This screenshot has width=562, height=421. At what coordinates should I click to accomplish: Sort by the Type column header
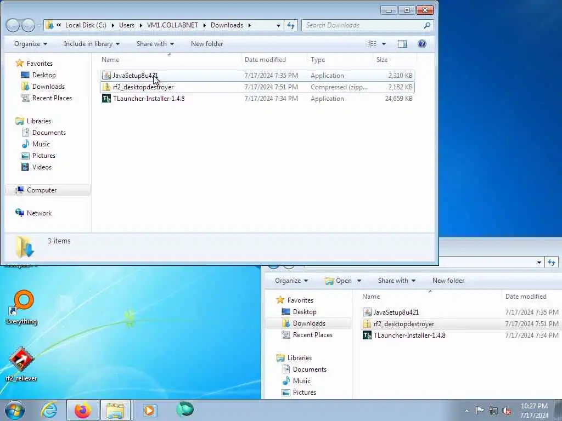tap(339, 60)
